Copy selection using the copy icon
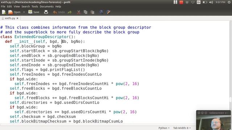Image resolution: width=232 pixels, height=130 pixels. pyautogui.click(x=86, y=12)
